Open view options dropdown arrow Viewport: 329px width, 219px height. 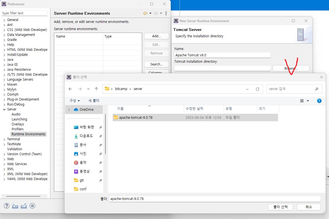(308, 101)
